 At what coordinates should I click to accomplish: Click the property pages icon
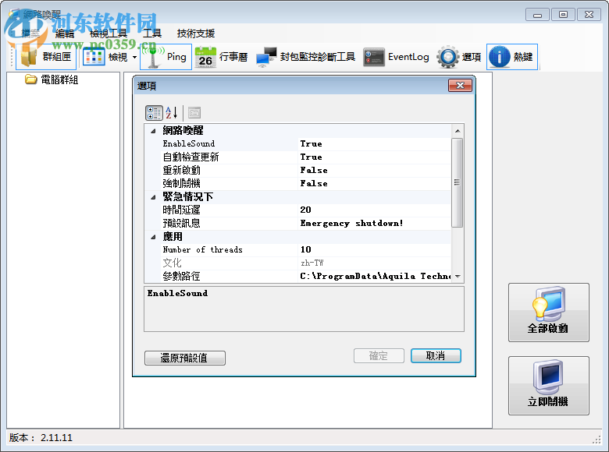194,113
